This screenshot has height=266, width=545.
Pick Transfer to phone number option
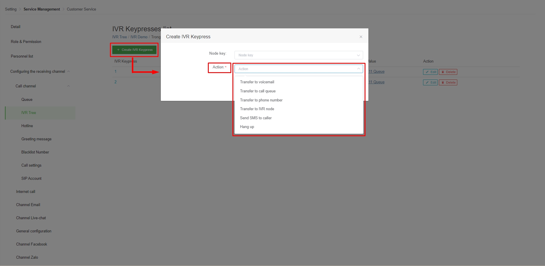point(261,100)
